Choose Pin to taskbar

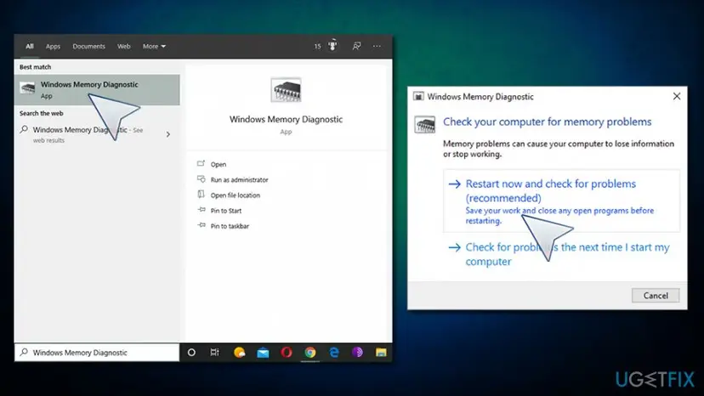coord(230,226)
